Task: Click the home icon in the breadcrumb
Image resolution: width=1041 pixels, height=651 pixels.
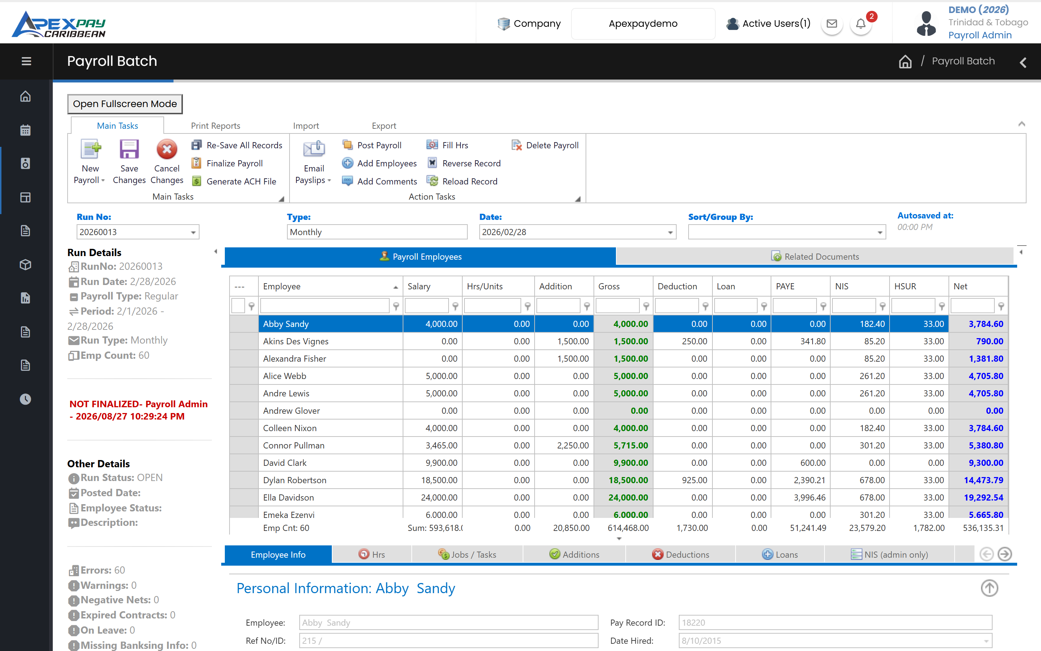Action: [905, 61]
